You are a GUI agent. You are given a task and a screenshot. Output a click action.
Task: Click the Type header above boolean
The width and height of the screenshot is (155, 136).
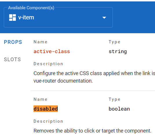(115, 99)
